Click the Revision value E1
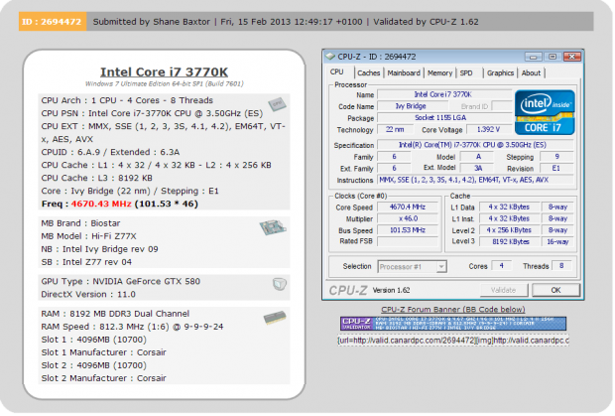The height and width of the screenshot is (416, 615). click(x=556, y=169)
